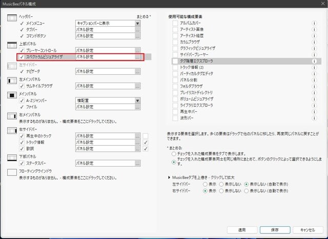Show info for 波形バー
Screen dimensions: 328x239
coord(314,118)
